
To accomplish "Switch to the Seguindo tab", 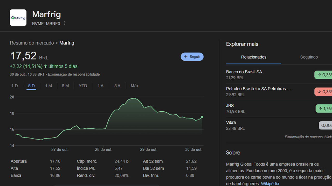I will 309,57.
